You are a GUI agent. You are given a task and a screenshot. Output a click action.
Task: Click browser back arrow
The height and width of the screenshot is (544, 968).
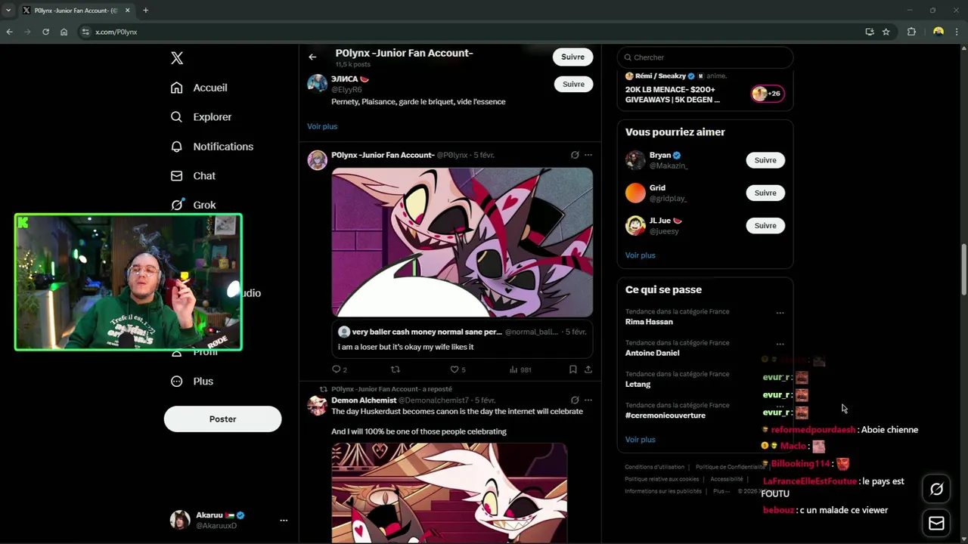coord(9,32)
